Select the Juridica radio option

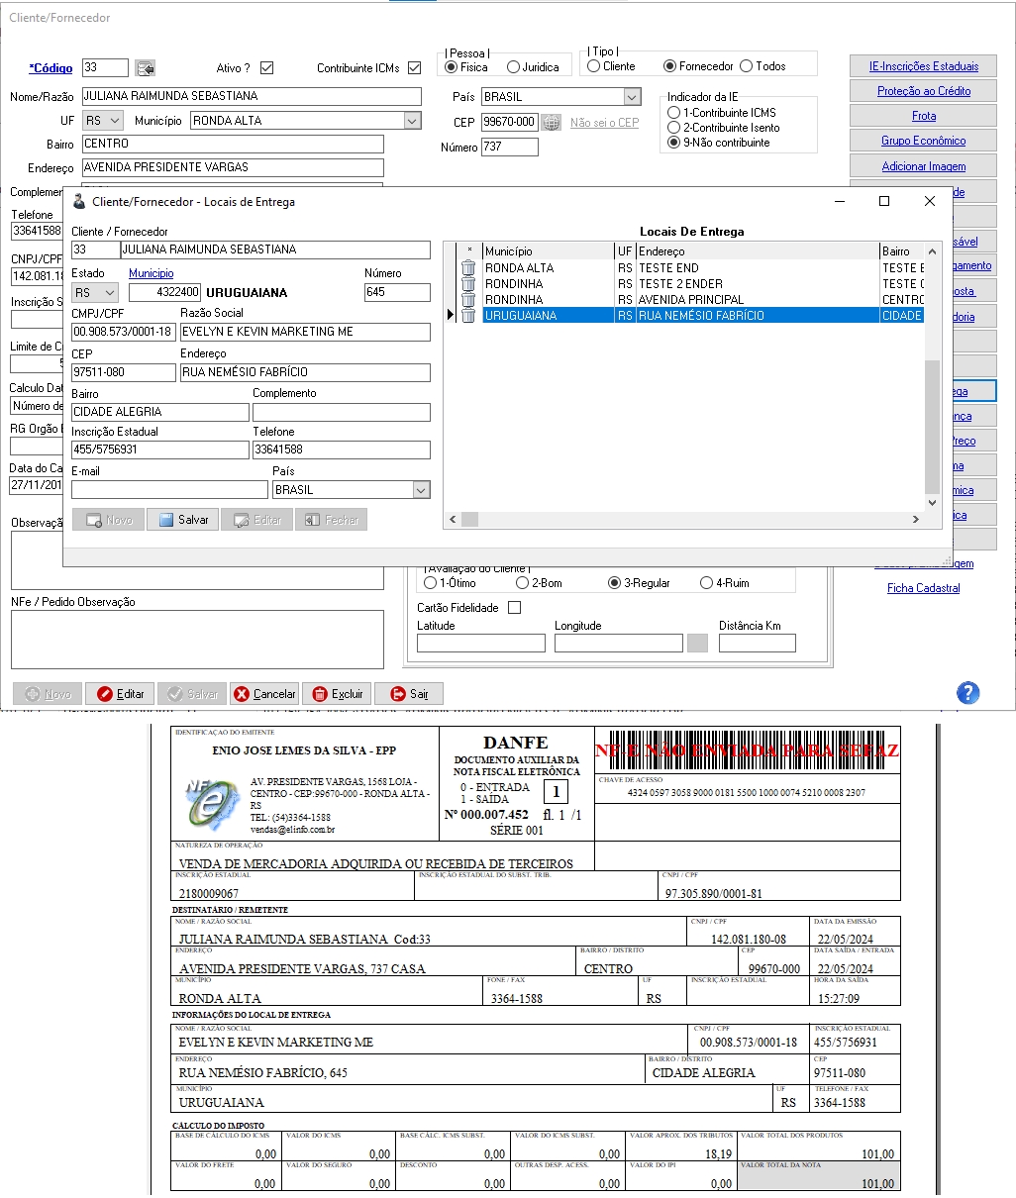(x=513, y=67)
